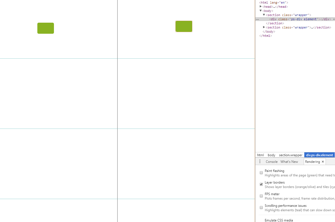The width and height of the screenshot is (335, 222).
Task: Select the div.ps-div.element node in the tree
Action: click(x=293, y=19)
